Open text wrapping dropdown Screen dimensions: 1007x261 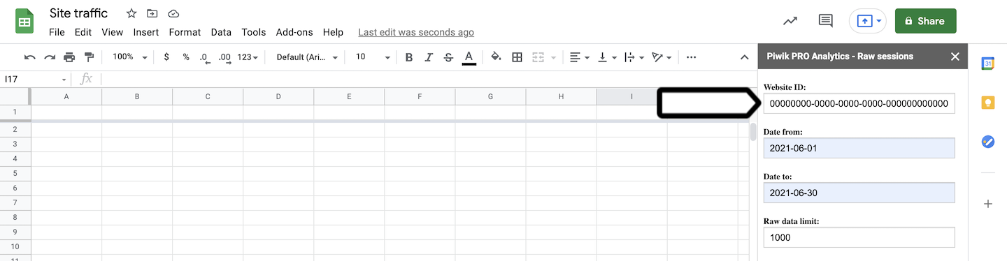[x=634, y=57]
